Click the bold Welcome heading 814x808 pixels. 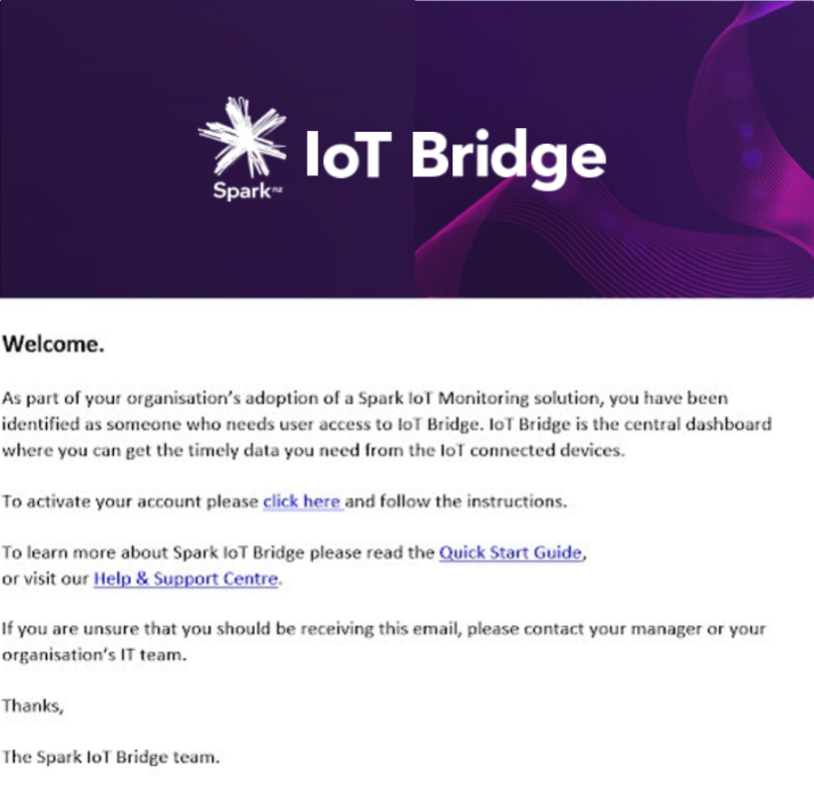pos(53,343)
